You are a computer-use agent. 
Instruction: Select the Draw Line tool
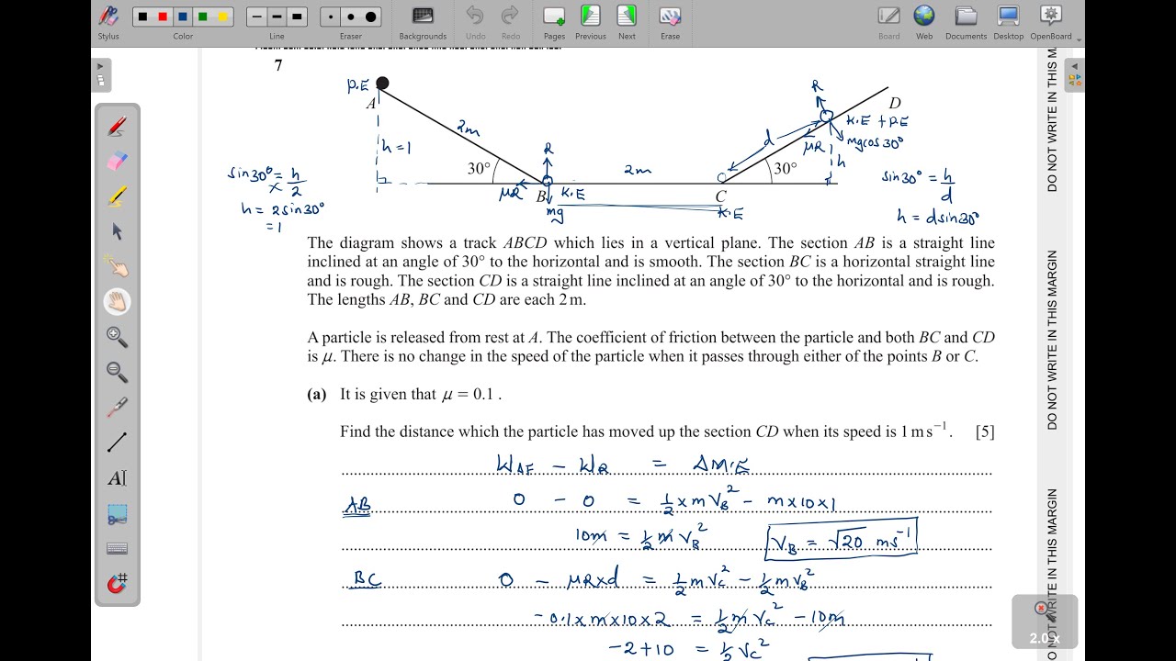[x=117, y=443]
